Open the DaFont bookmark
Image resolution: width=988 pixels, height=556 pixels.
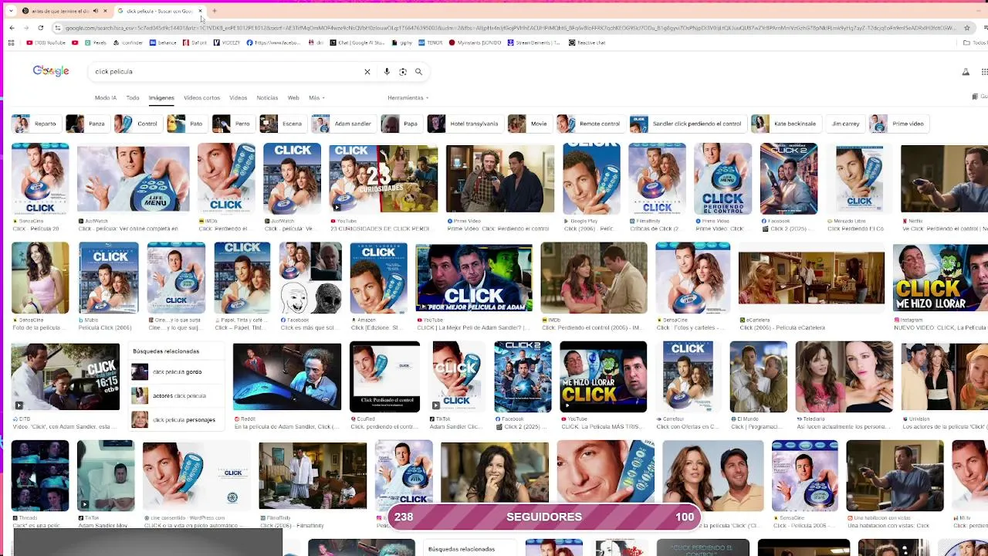(x=195, y=42)
